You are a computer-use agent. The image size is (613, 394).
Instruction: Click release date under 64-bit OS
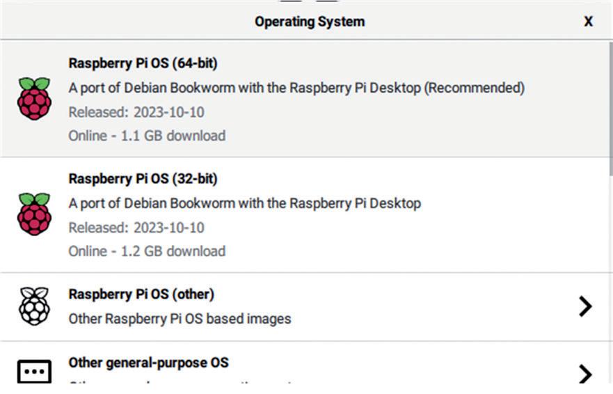(136, 112)
